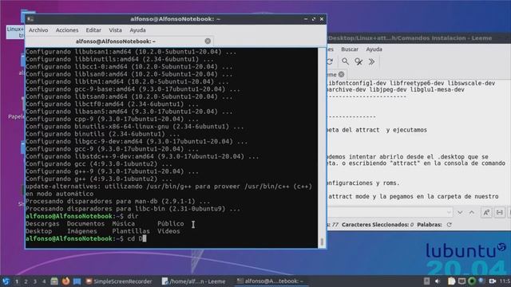Open the Lubuntu start menu on the taskbar
The image size is (511, 287).
coord(6,281)
